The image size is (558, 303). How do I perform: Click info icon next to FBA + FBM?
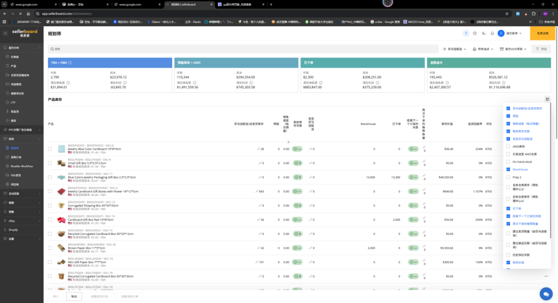tap(70, 62)
